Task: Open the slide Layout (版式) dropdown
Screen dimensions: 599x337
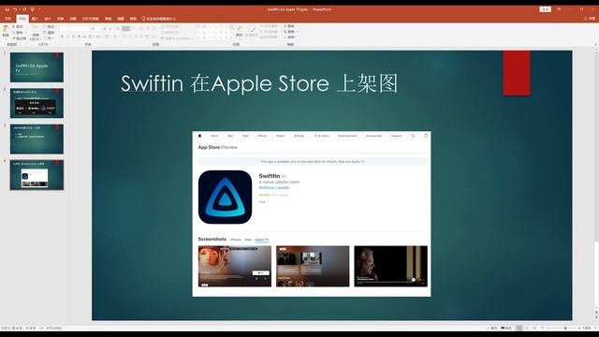Action: [x=50, y=26]
